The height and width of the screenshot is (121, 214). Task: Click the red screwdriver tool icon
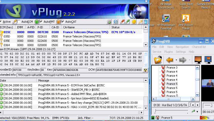click(x=122, y=22)
